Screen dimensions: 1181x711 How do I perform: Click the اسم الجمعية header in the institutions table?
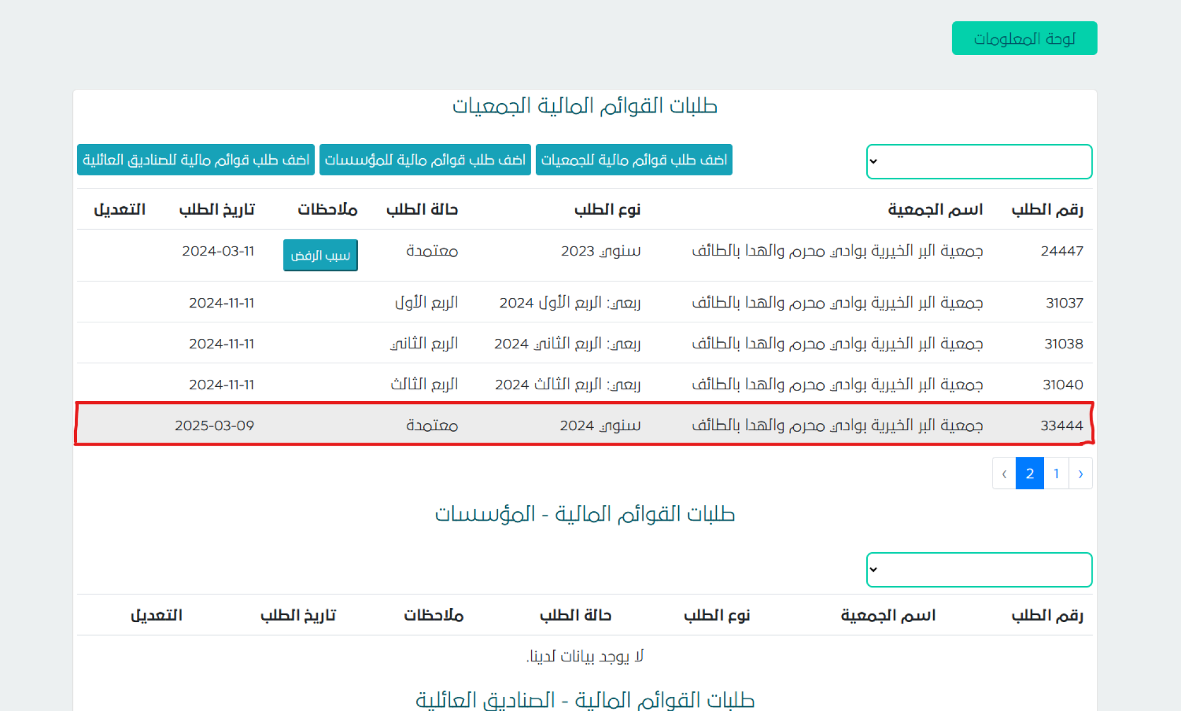coord(888,616)
